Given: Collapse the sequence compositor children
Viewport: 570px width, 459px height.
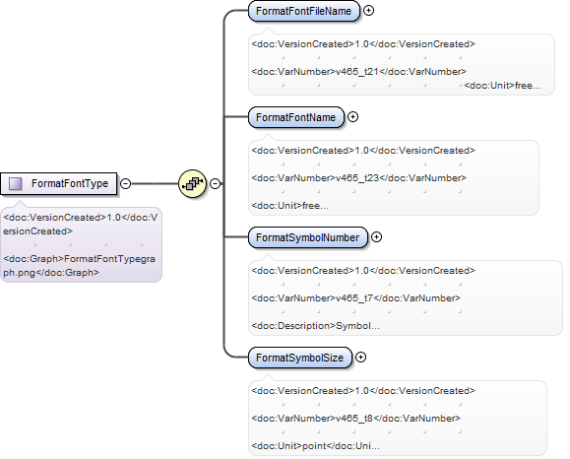Looking at the screenshot, I should click(x=216, y=183).
